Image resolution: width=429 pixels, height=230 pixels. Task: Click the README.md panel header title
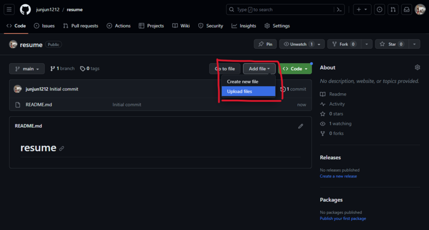click(x=28, y=126)
